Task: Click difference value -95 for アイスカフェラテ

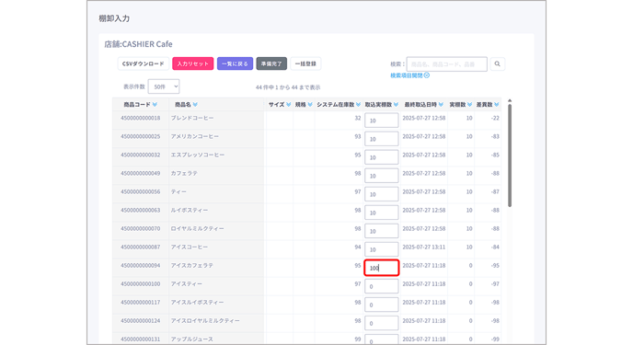Action: (x=495, y=266)
